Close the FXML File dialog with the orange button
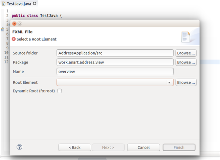The height and width of the screenshot is (160, 220). pyautogui.click(x=14, y=24)
